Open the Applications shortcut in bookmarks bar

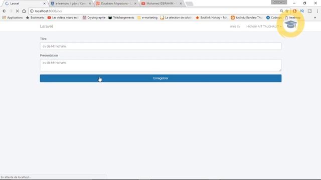(x=13, y=17)
